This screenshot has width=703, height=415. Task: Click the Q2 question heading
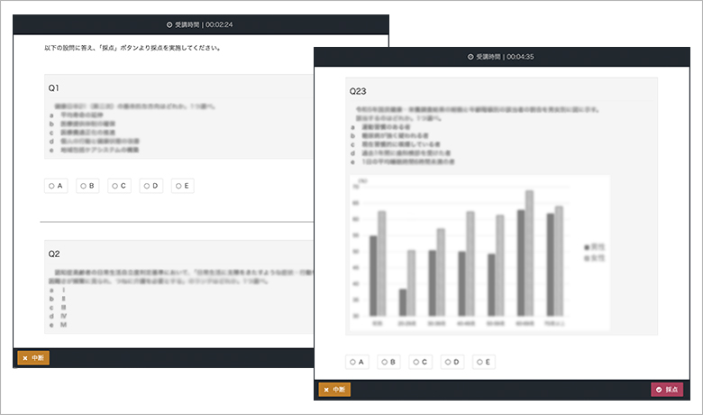click(54, 254)
